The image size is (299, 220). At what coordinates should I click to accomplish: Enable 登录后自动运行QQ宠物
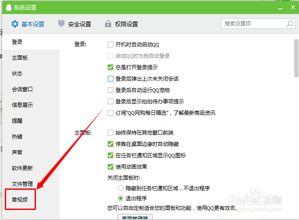pos(110,90)
